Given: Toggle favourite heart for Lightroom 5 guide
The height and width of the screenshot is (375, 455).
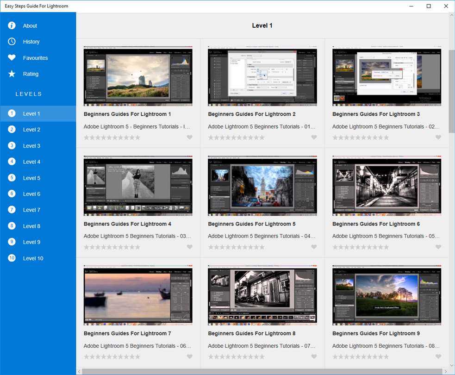Looking at the screenshot, I should pyautogui.click(x=314, y=247).
